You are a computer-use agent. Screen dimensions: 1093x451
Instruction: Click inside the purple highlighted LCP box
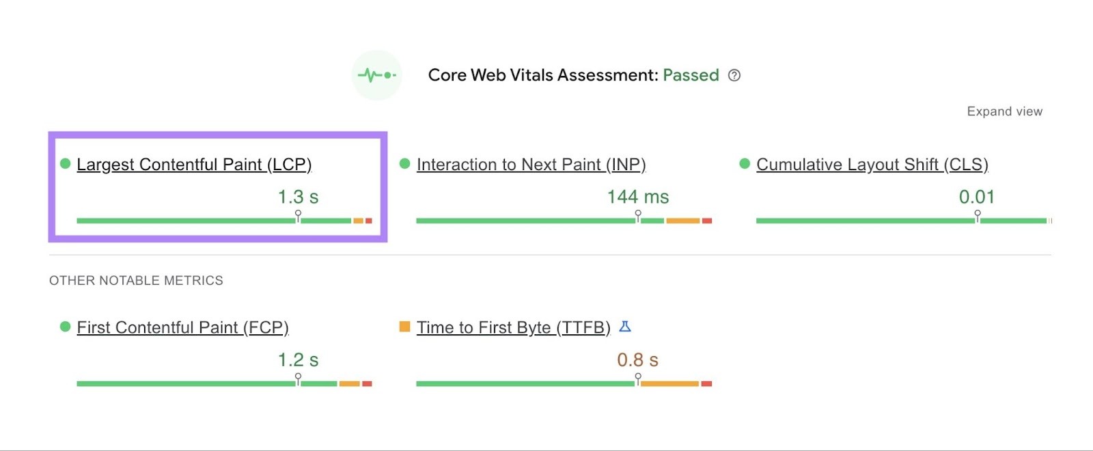217,186
